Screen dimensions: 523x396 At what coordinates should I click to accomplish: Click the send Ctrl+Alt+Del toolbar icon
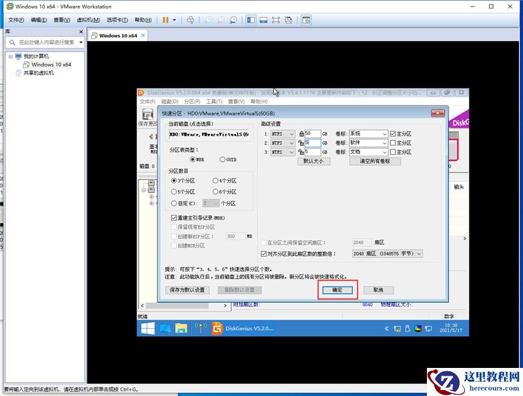pos(190,20)
